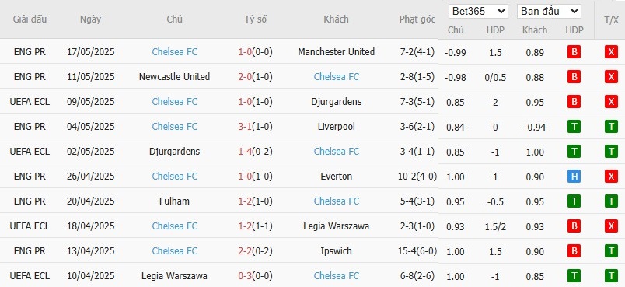Click the Giải đấu column header
The width and height of the screenshot is (625, 287).
(30, 19)
